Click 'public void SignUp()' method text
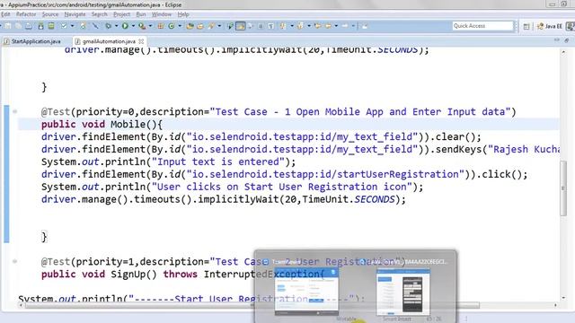This screenshot has width=575, height=323. click(x=99, y=275)
